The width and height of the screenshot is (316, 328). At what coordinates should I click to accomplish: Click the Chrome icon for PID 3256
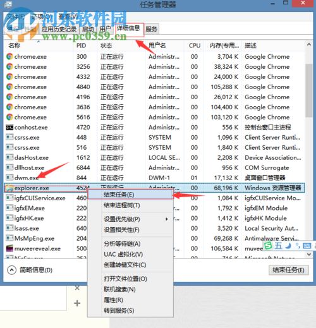tap(9, 66)
